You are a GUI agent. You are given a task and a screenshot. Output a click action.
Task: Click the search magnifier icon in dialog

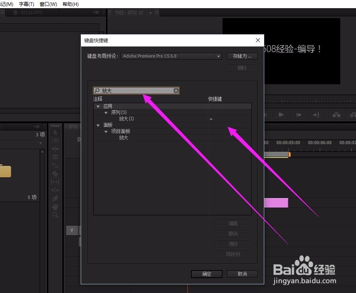coord(97,91)
